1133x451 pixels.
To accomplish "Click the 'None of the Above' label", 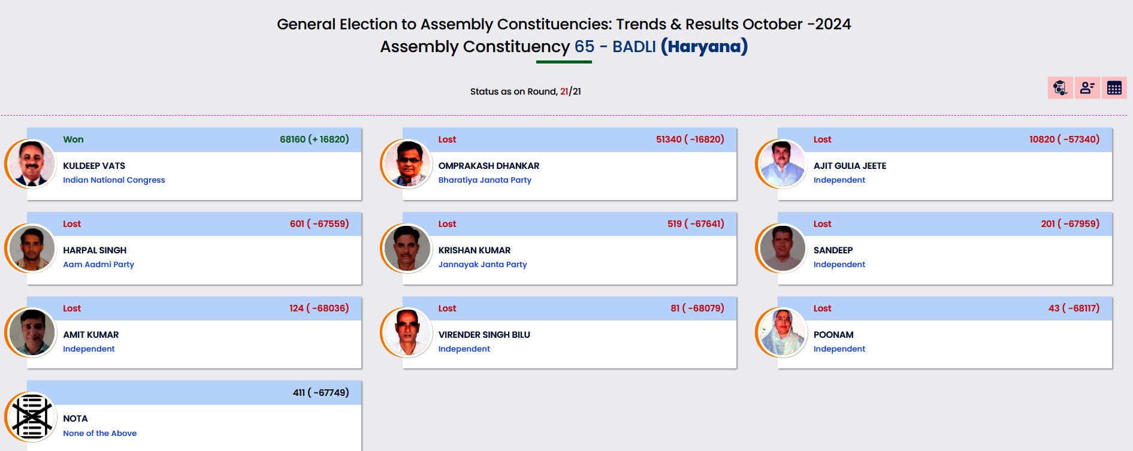I will (99, 434).
